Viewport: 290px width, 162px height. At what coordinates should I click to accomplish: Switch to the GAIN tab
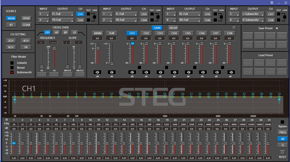coord(157,28)
